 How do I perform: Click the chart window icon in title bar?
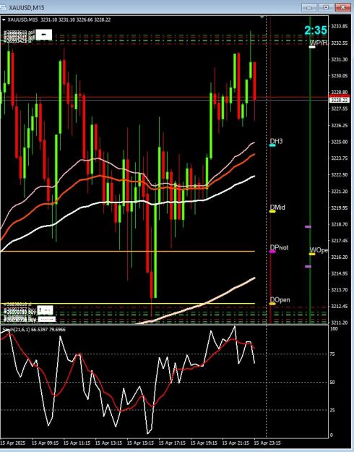(2, 7)
